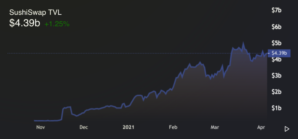Click the Feb date label
Screen dimensions: 298x139
[x=173, y=127]
